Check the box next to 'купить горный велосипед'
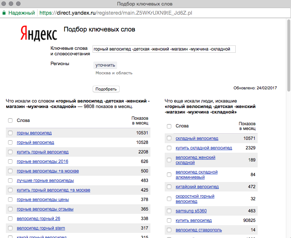 10,152
